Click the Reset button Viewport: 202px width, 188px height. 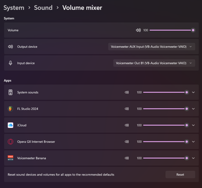pos(180,175)
